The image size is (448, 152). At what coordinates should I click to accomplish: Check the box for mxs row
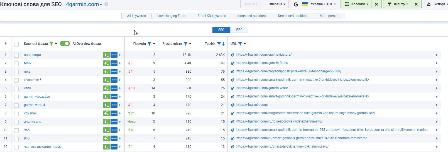tap(16, 72)
